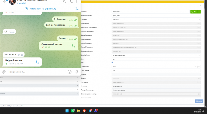Screen dimensions: 207x114
Task: Open the Клиент менеджер dropdown
Action: pos(156,39)
